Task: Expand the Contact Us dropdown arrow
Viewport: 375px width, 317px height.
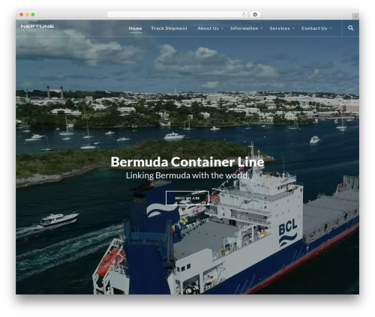Action: click(331, 28)
